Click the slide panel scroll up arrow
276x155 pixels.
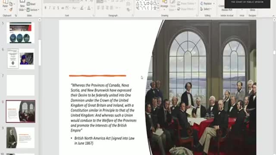[40, 20]
